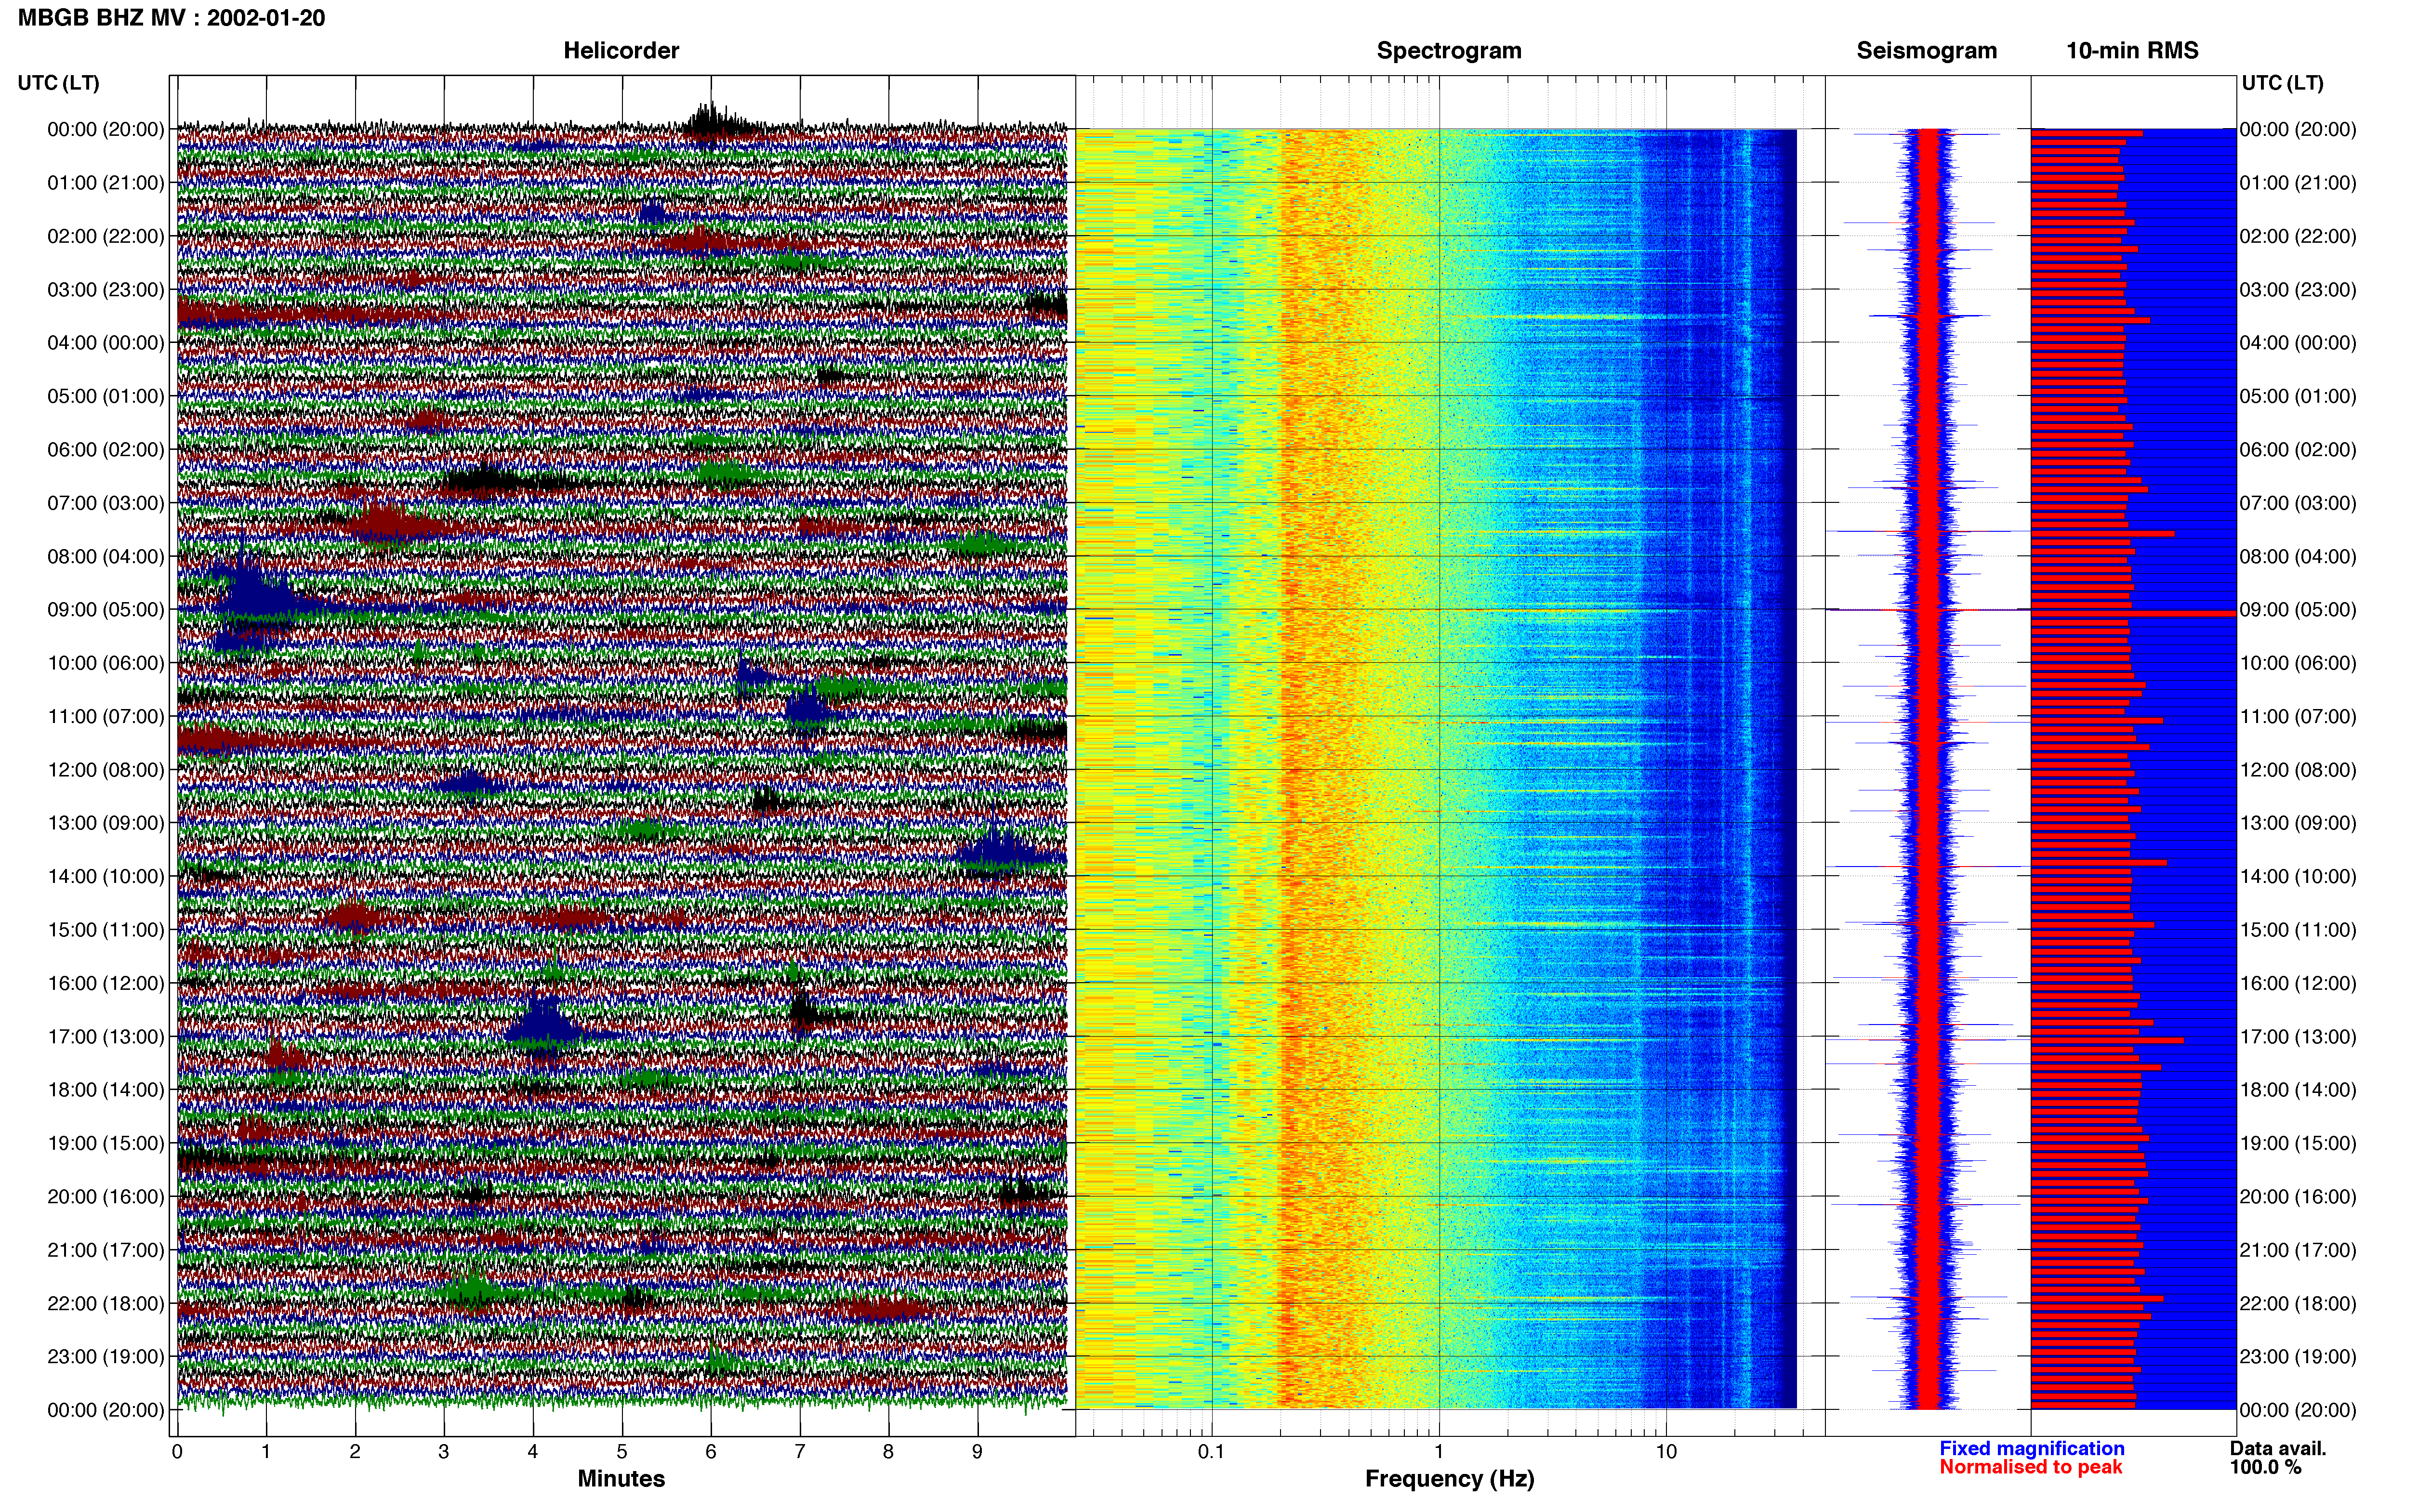Click the "UTC (LT)" label beside the Helicorder
This screenshot has height=1512, width=2418.
59,83
